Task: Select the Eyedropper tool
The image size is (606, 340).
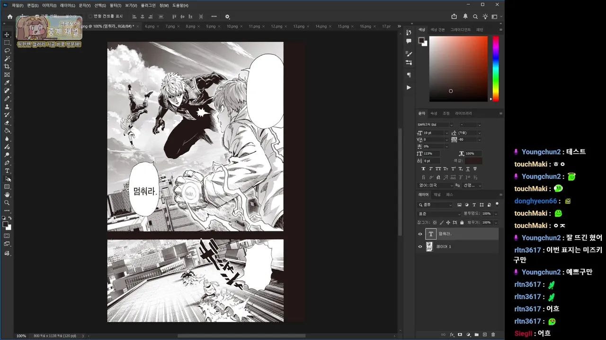Action: [x=7, y=83]
